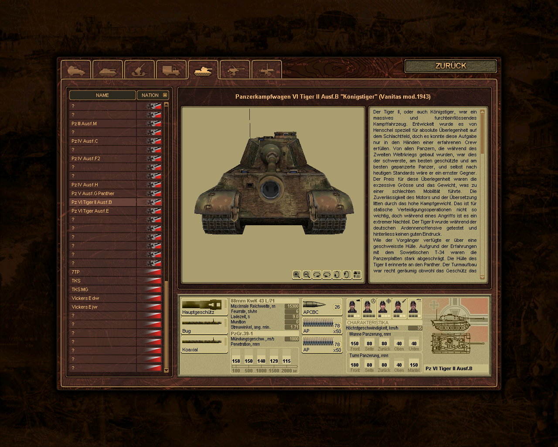Click the leftmost horizontal rotate arrow icon
Viewport: 558px width, 447px height.
317,275
